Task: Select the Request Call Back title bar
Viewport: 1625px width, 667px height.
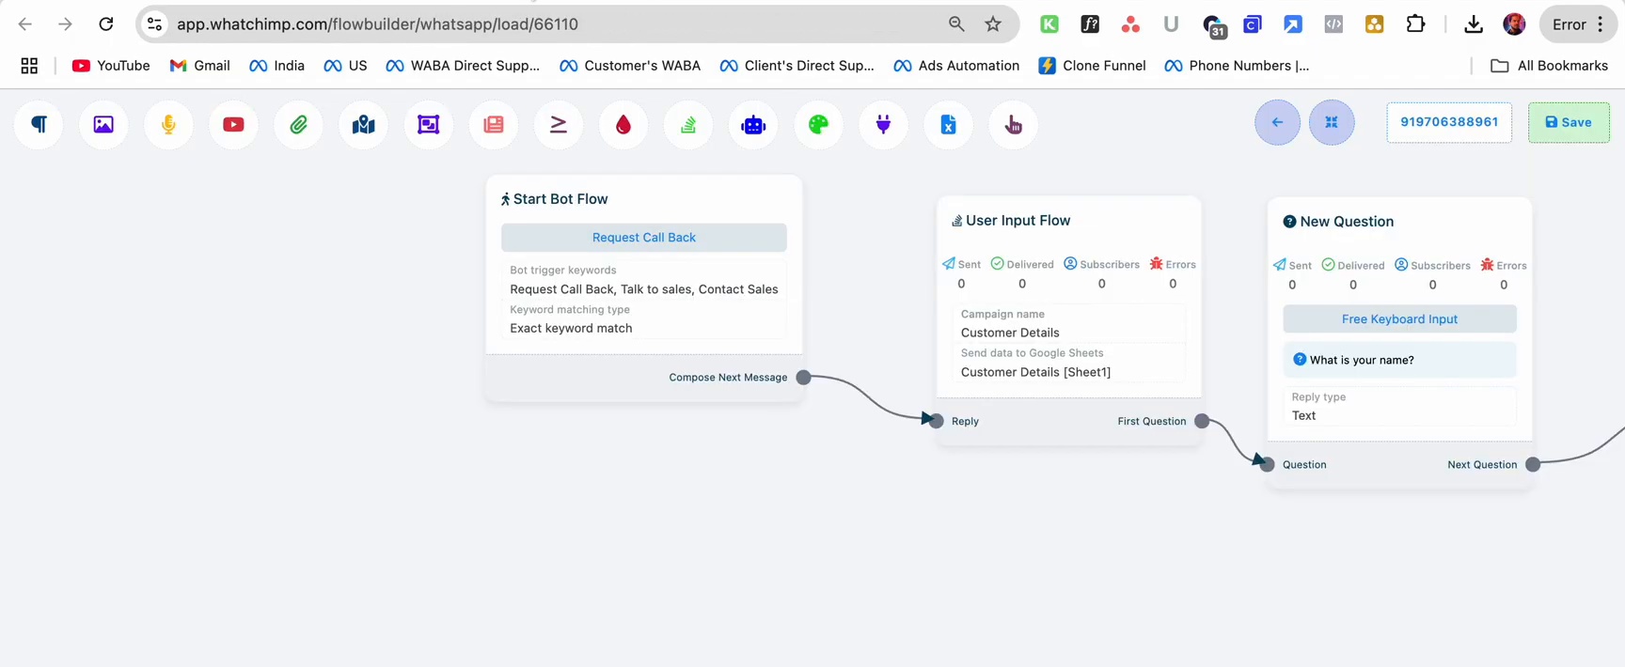Action: [644, 238]
